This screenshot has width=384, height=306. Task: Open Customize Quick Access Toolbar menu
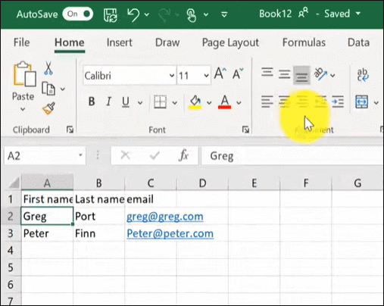(224, 14)
